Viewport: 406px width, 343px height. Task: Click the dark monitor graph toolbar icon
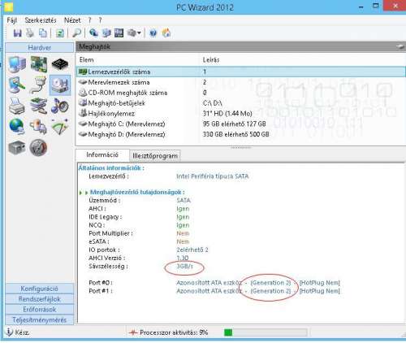coord(119,33)
